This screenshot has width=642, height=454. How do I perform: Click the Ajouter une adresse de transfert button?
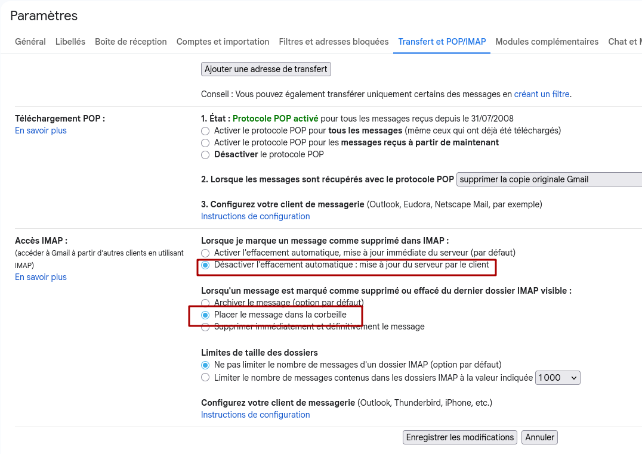pos(266,69)
